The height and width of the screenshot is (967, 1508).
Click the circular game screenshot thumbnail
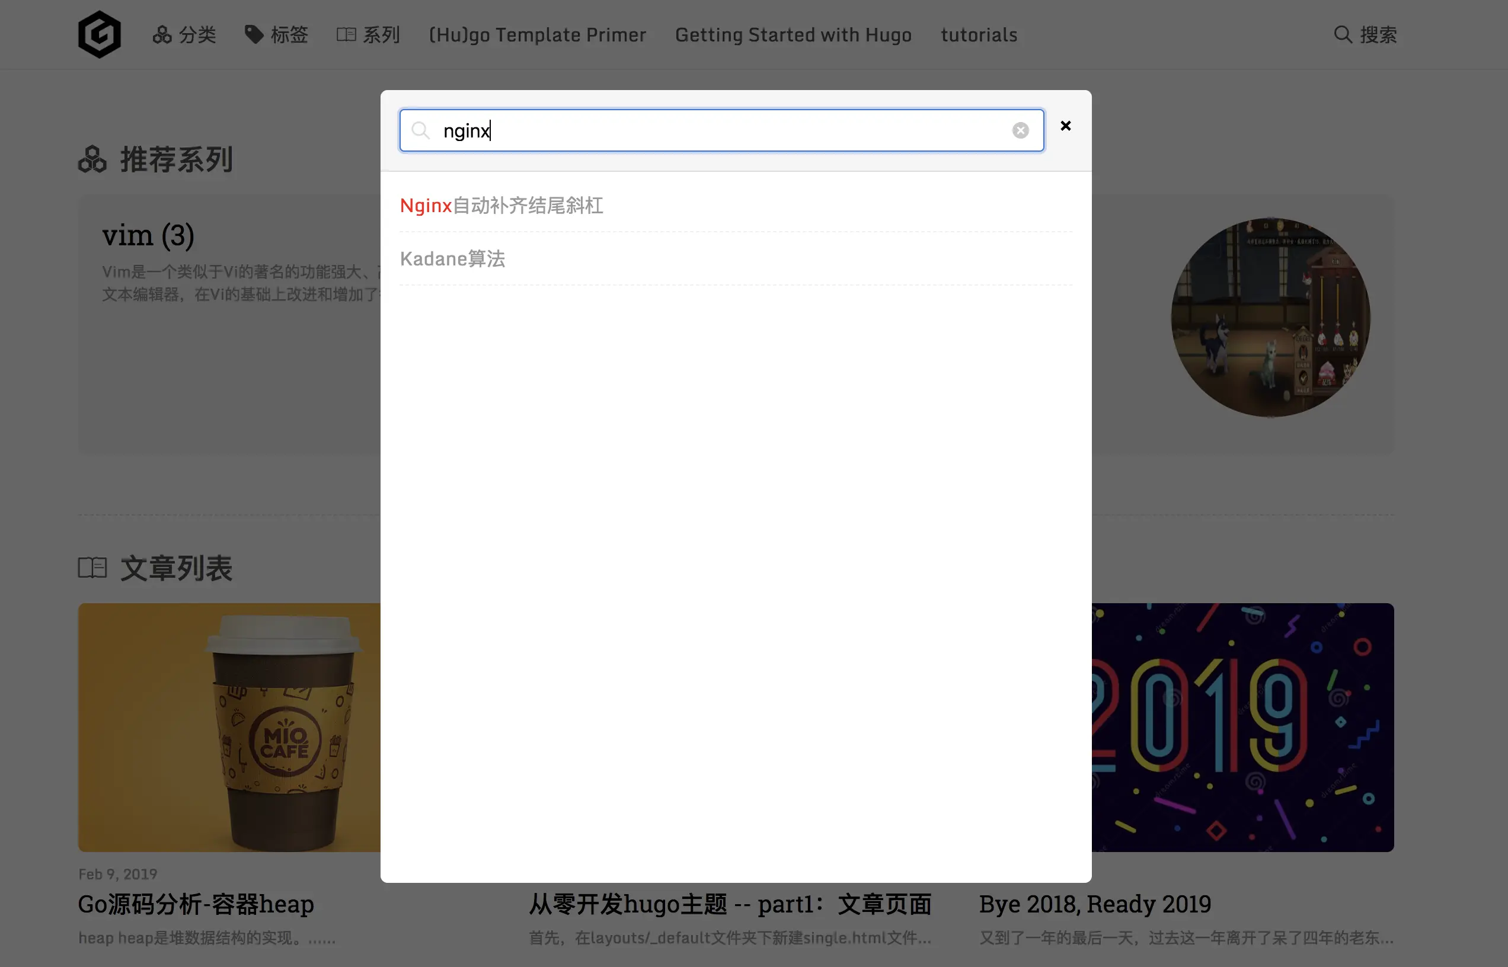[1270, 317]
